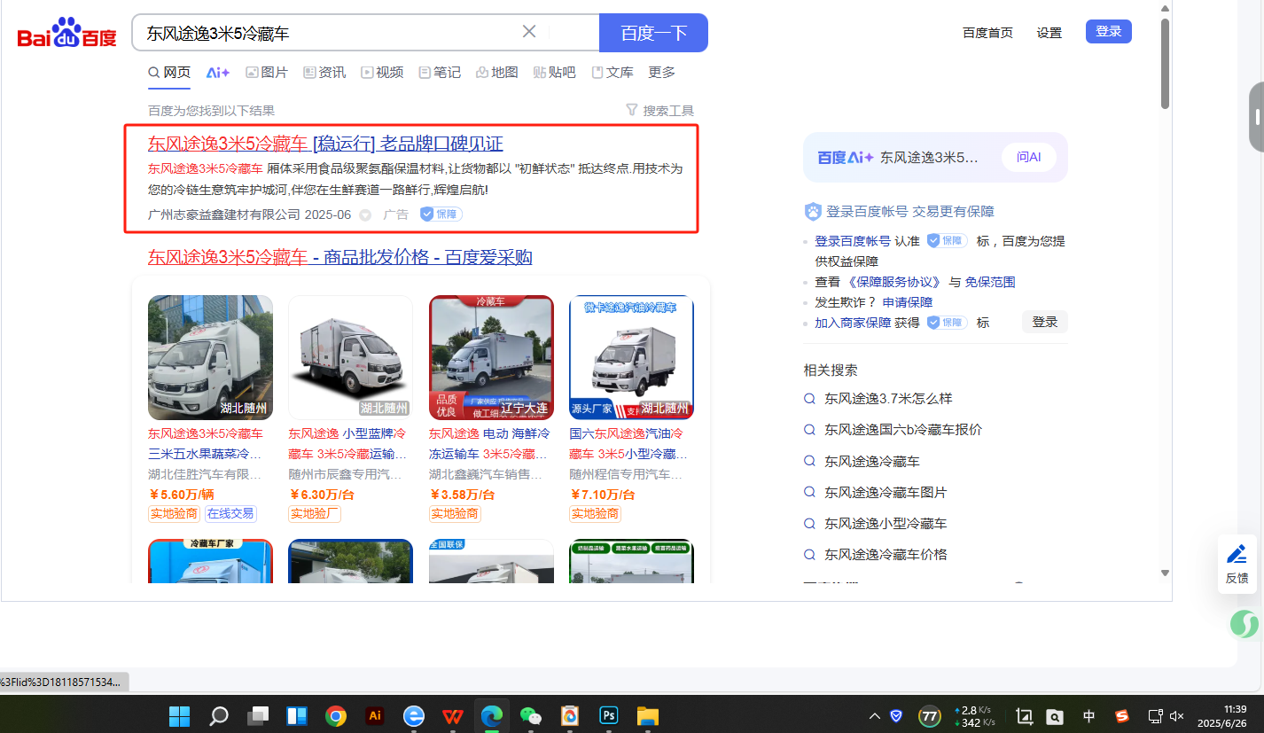The image size is (1264, 733).
Task: Click the 在线交易 tag
Action: [x=230, y=513]
